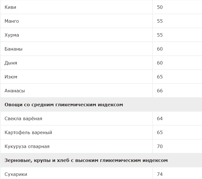Click the Дыня row label

coord(11,63)
